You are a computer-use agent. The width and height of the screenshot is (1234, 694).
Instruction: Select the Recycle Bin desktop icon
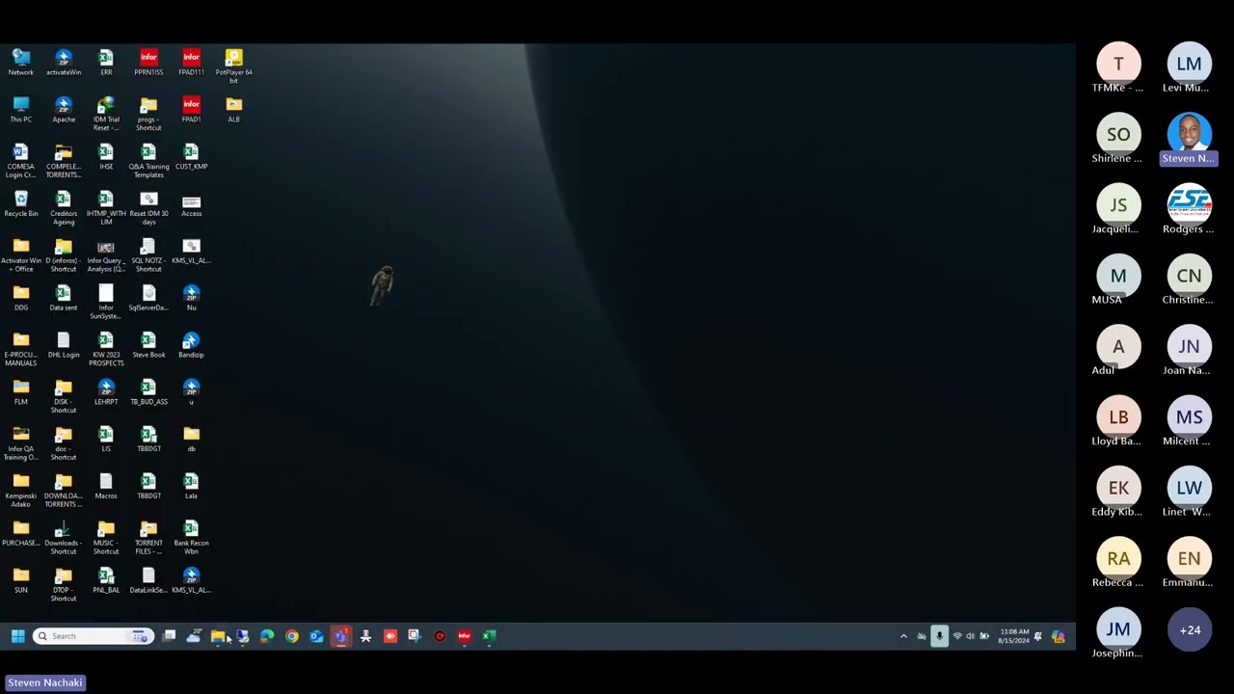[x=21, y=204]
